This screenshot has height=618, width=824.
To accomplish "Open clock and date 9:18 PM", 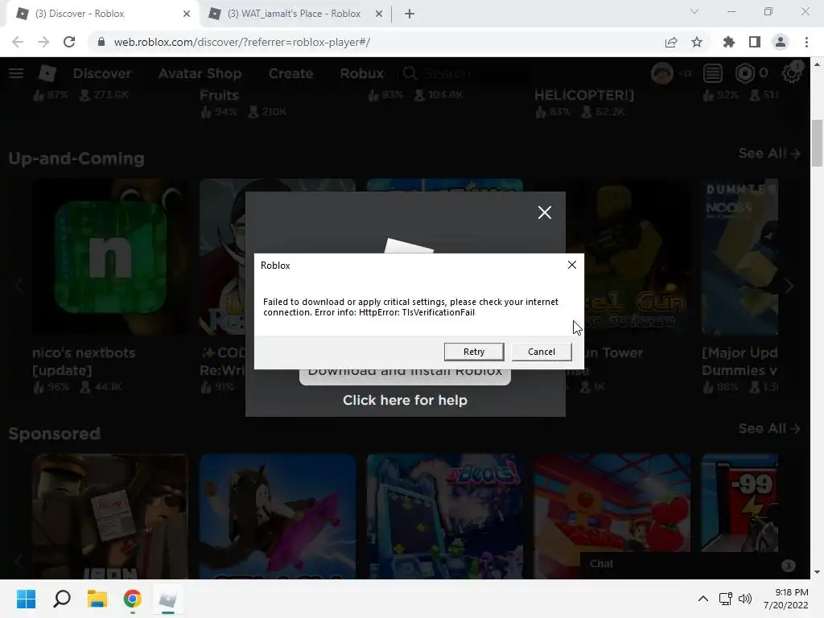I will coord(786,599).
